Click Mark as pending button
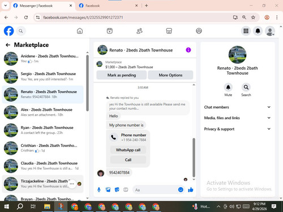The image size is (283, 212). pyautogui.click(x=122, y=75)
